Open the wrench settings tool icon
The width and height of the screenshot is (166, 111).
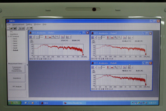point(27,28)
